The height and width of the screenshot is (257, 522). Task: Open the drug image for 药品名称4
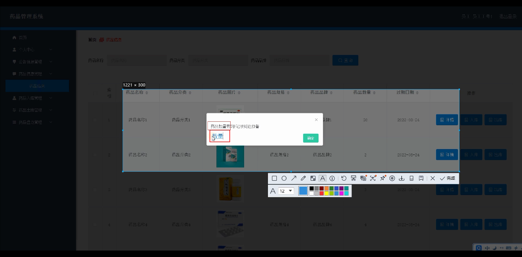coord(230,224)
